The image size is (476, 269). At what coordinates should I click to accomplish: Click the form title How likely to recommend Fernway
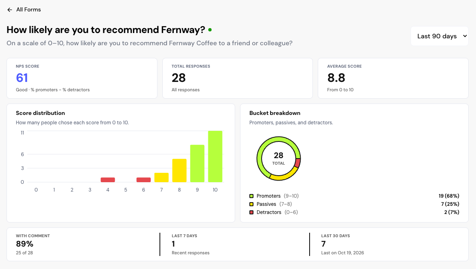[106, 30]
